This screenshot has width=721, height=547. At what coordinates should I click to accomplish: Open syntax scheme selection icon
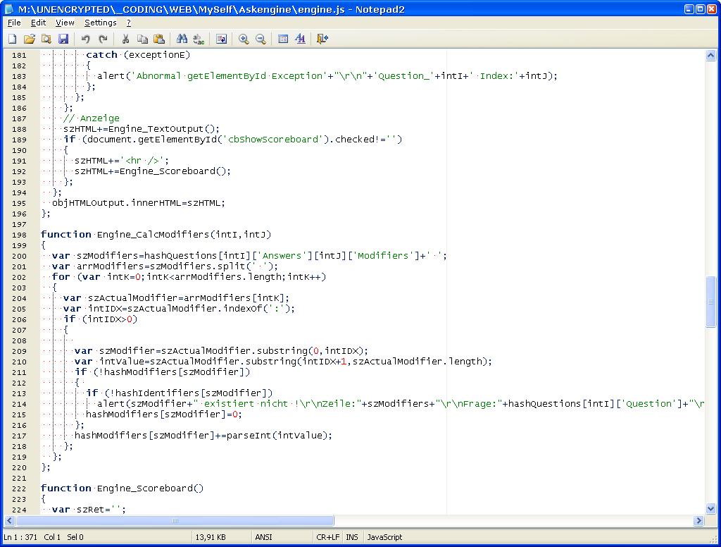[283, 39]
